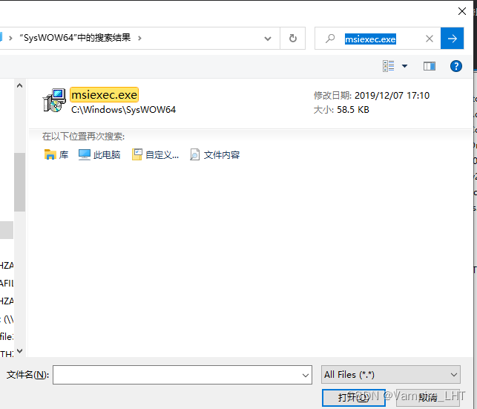Click the "SysWOW64"中的搜索结果 breadcrumb
Viewport: 477px width, 409px height.
pyautogui.click(x=75, y=38)
